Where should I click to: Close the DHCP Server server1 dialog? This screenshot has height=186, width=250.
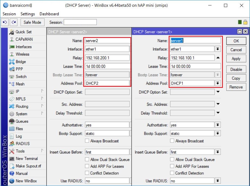pos(245,31)
